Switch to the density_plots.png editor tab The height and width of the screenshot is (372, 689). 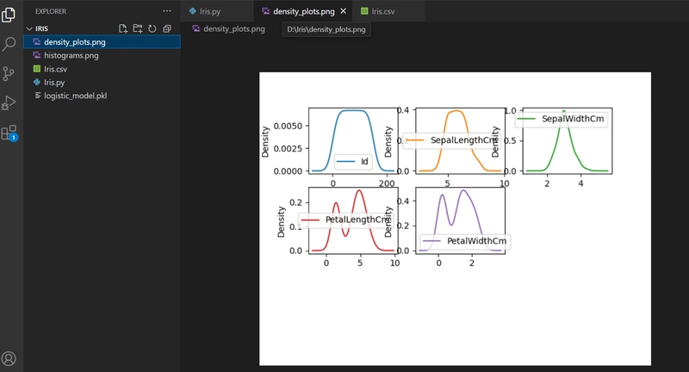point(304,11)
